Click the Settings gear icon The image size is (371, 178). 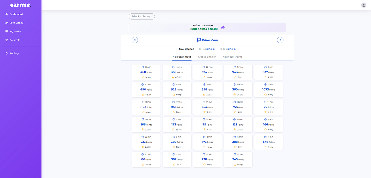[x=7, y=54]
